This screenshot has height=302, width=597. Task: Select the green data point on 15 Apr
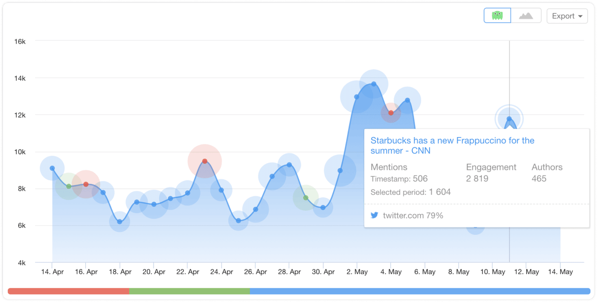(x=69, y=186)
